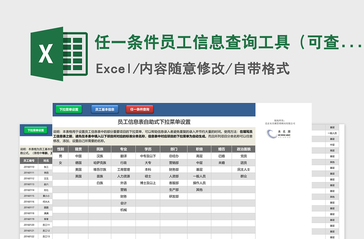Click the 英国 cell under 籍贯

point(78,176)
